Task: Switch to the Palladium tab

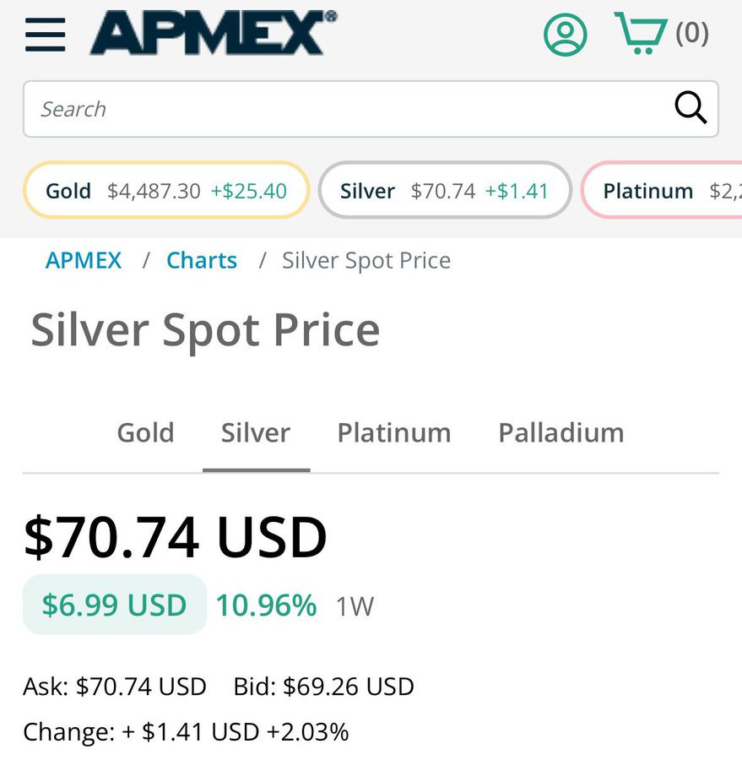Action: coord(561,432)
